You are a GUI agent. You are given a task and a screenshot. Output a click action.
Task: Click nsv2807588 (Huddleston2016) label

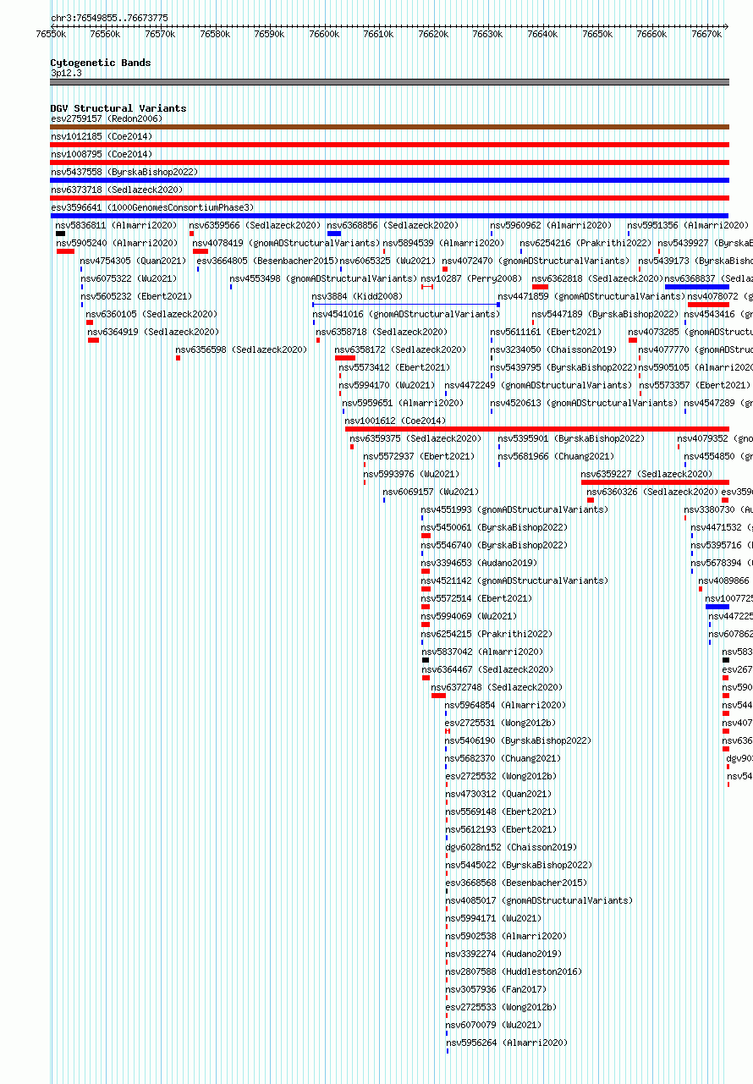[x=514, y=971]
